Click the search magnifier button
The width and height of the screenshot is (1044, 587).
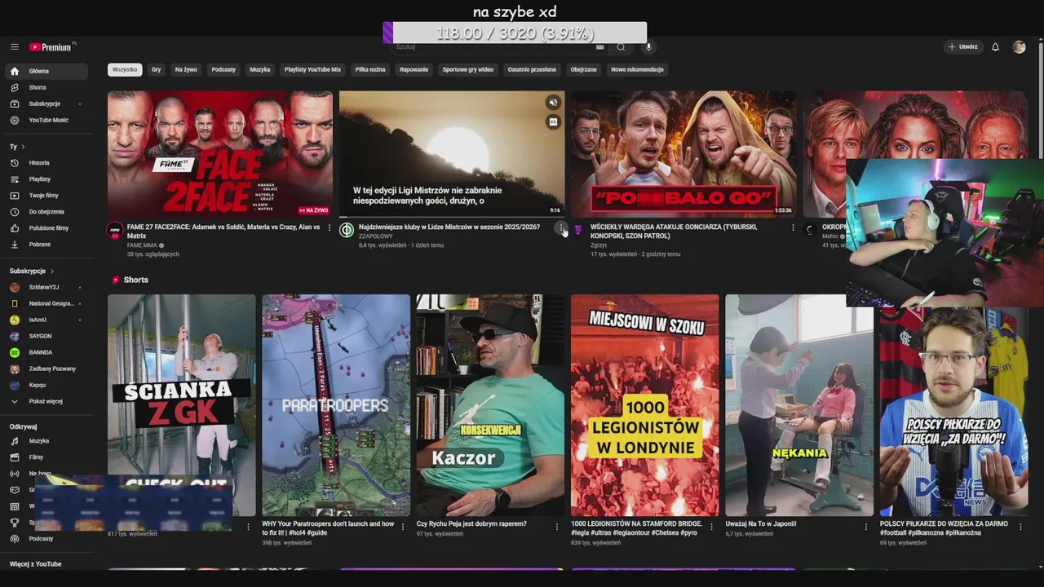[x=621, y=47]
